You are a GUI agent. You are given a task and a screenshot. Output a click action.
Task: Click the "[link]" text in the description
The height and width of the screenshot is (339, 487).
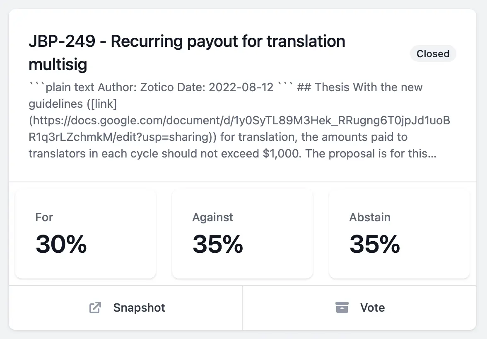coord(103,104)
